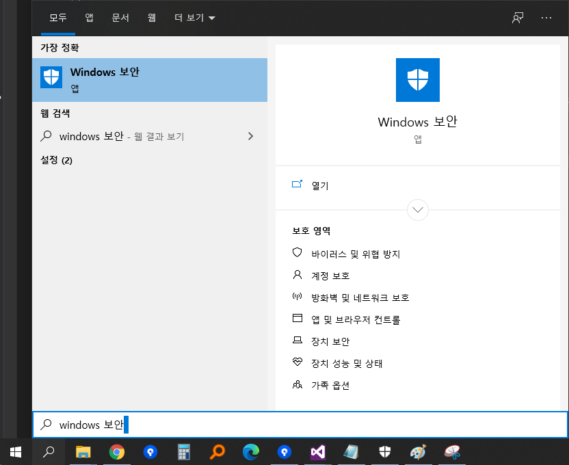
Task: Open 계정 보호
Action: pyautogui.click(x=330, y=276)
